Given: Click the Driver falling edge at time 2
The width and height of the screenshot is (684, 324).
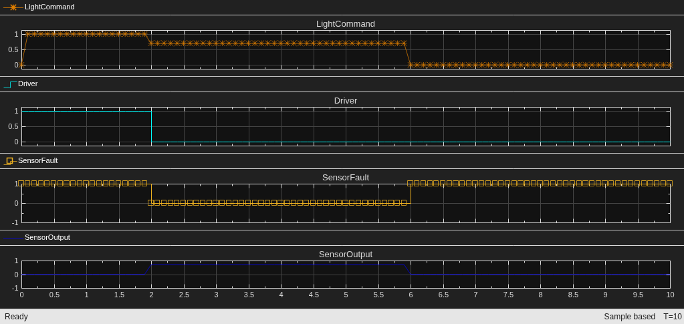Looking at the screenshot, I should coord(151,126).
